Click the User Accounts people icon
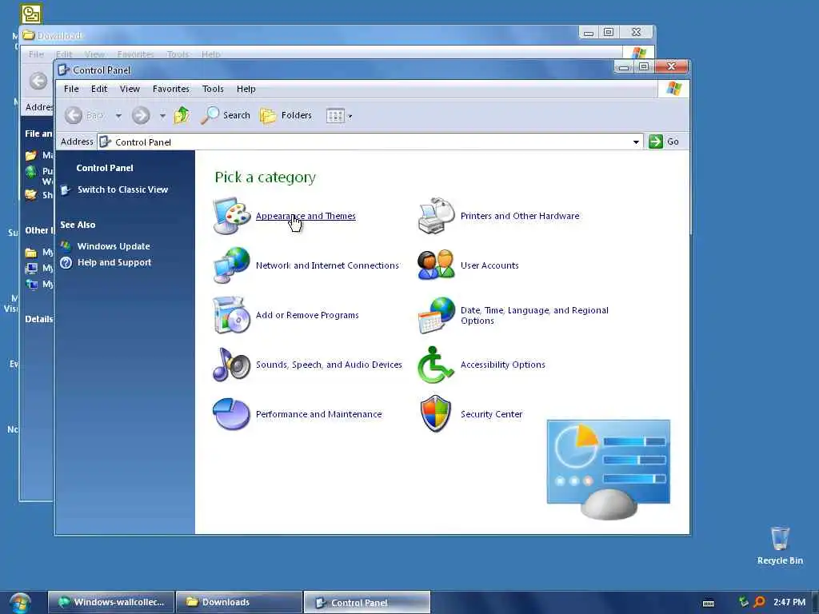 pos(436,265)
